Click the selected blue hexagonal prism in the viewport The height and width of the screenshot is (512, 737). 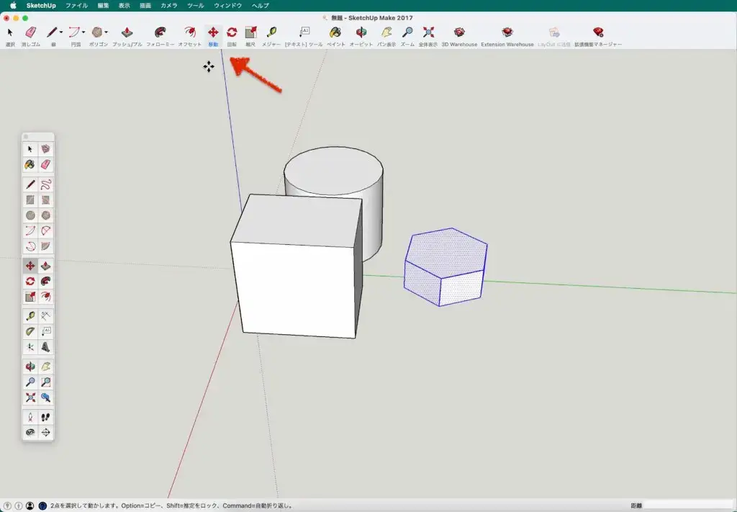click(x=445, y=266)
